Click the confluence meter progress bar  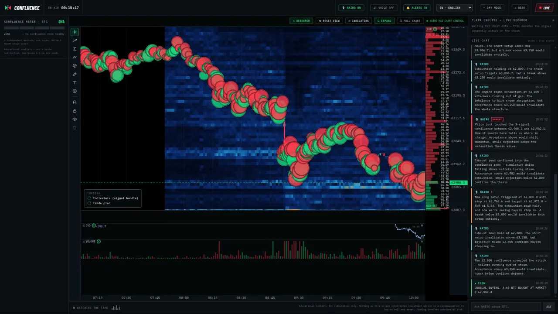[x=34, y=28]
